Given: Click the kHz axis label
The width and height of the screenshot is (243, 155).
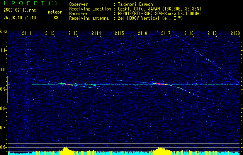Looking at the screenshot, I should pos(3,31).
